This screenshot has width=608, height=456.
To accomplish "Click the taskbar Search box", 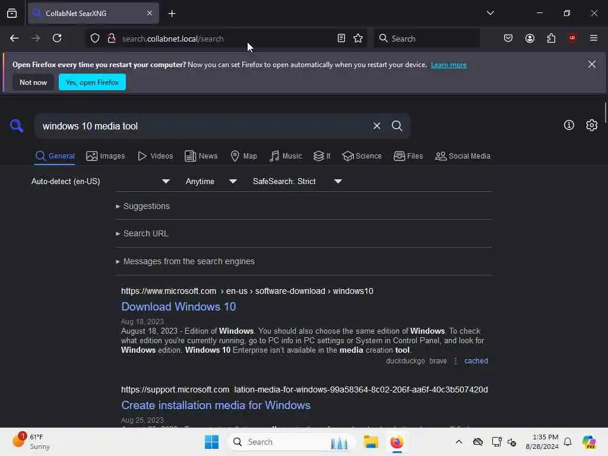I will coord(291,442).
